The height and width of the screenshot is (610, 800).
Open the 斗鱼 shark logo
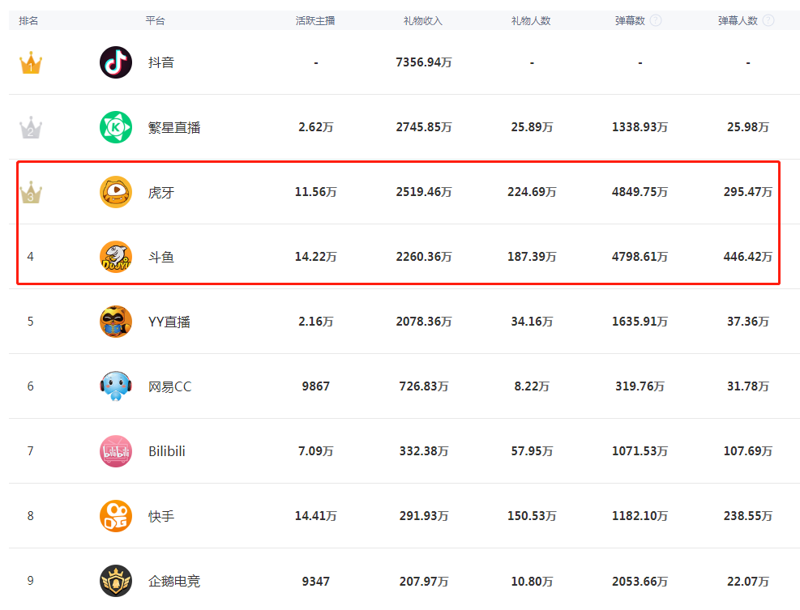point(116,257)
